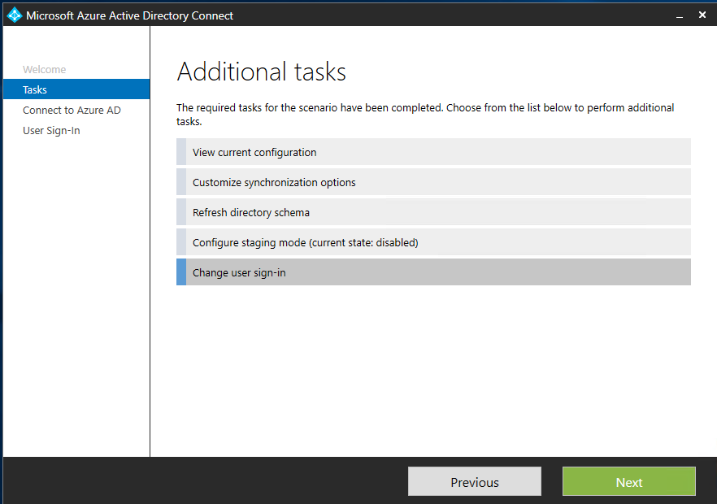The image size is (717, 504).
Task: Select Customize synchronization options task
Action: [433, 182]
